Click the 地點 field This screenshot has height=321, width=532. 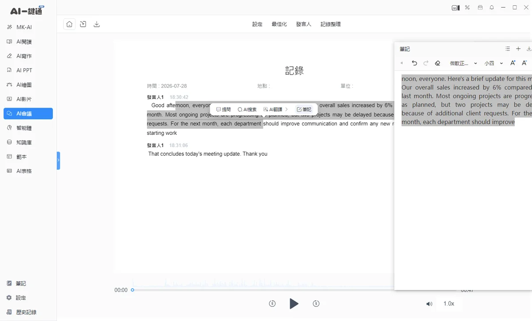(263, 86)
